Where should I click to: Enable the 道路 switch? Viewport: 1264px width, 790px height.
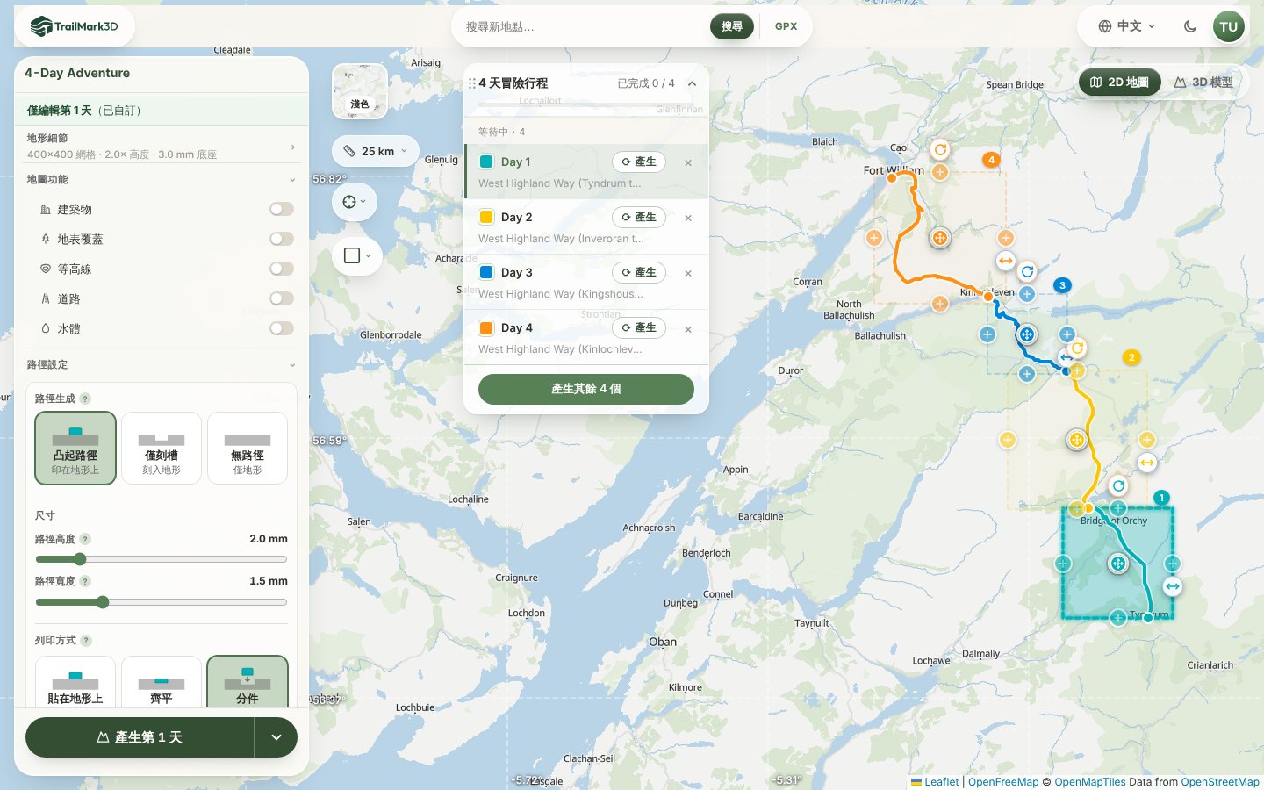282,298
